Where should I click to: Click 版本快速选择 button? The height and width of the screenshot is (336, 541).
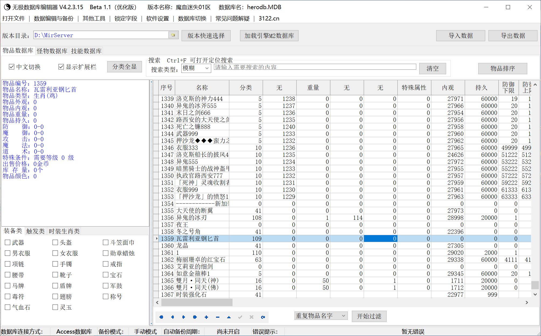[206, 36]
